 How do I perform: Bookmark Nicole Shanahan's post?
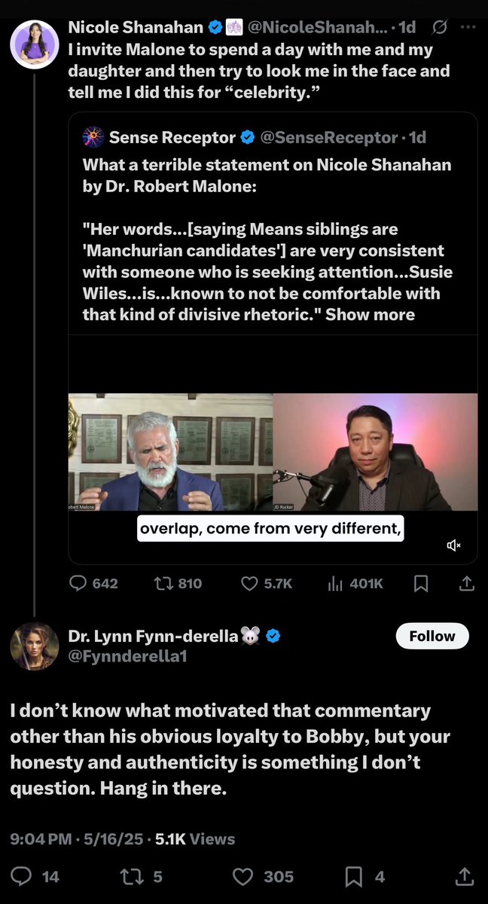[x=422, y=583]
